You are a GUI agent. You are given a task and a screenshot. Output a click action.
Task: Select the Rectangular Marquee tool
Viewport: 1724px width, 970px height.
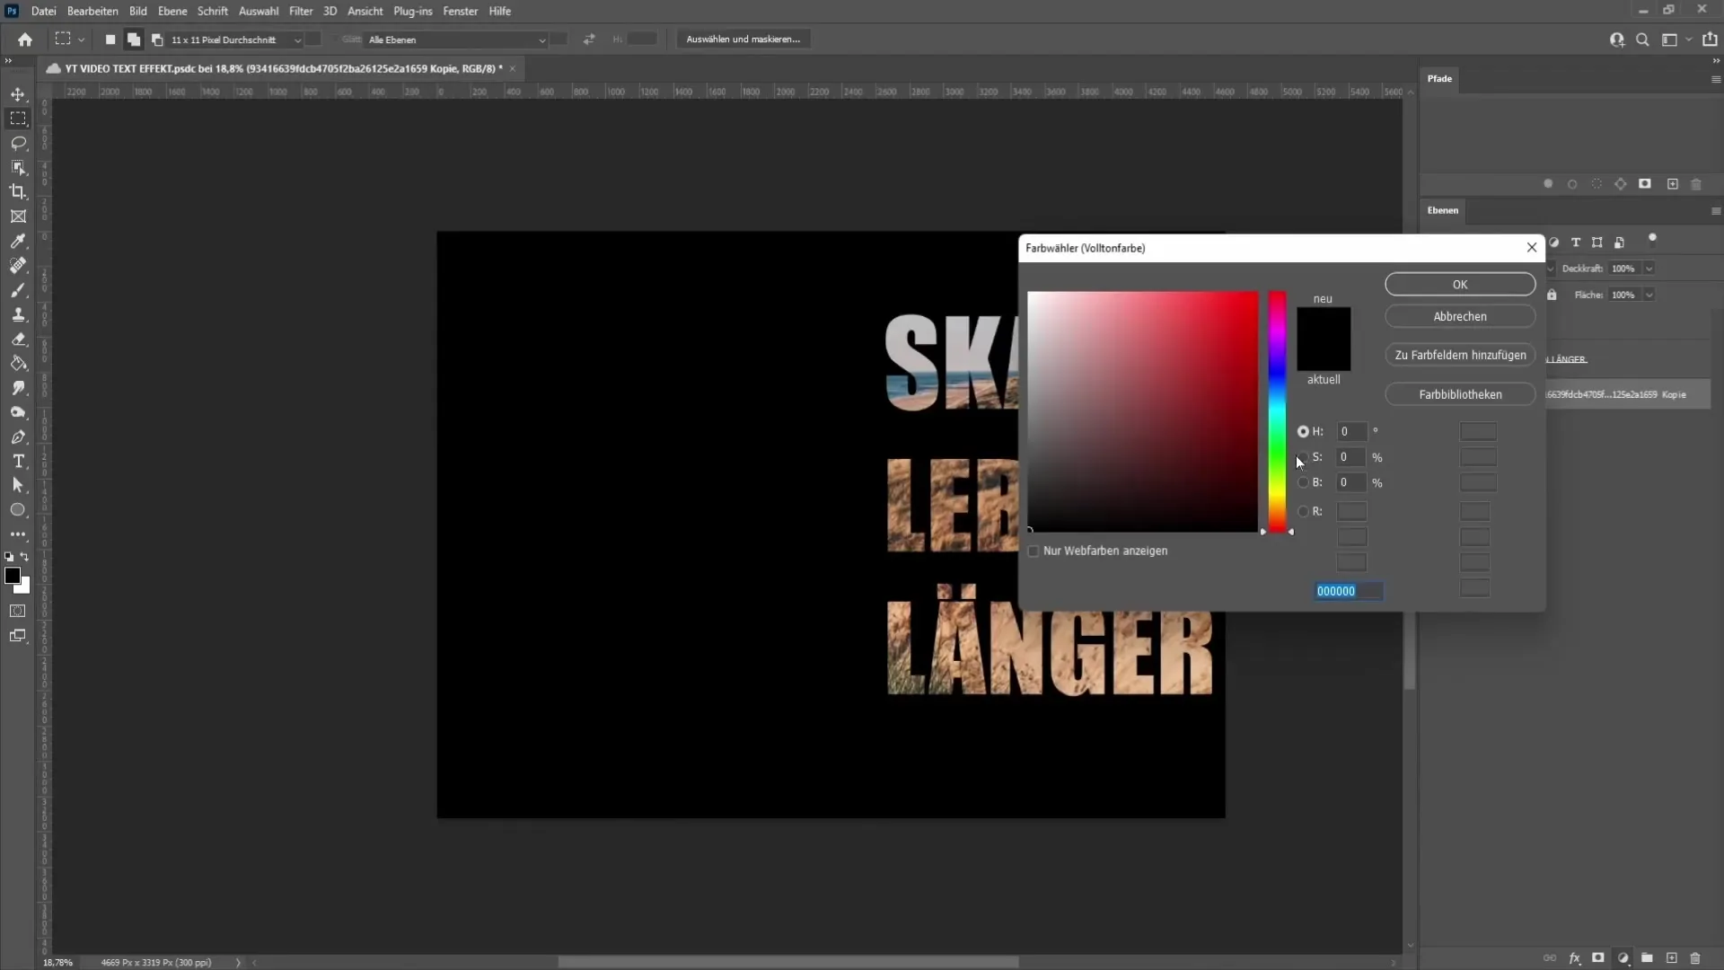(18, 119)
